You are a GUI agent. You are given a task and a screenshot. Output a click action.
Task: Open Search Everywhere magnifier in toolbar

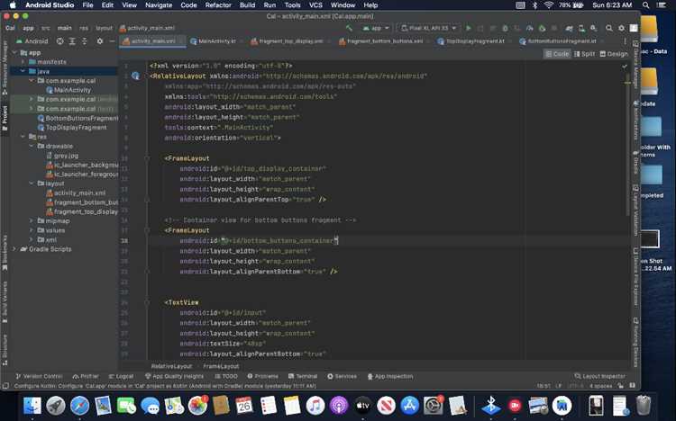[x=608, y=28]
